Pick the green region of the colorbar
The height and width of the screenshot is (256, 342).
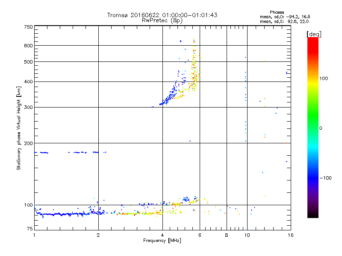click(313, 115)
